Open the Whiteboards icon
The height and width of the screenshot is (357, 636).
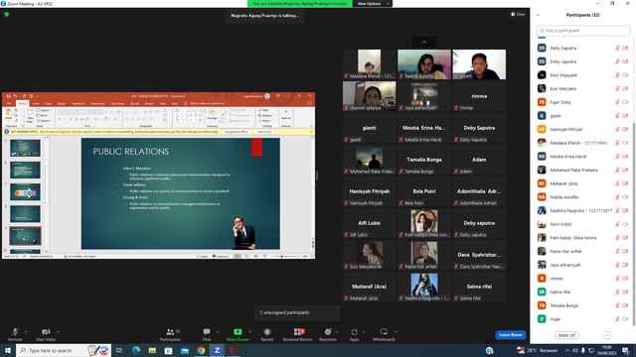[x=384, y=332]
